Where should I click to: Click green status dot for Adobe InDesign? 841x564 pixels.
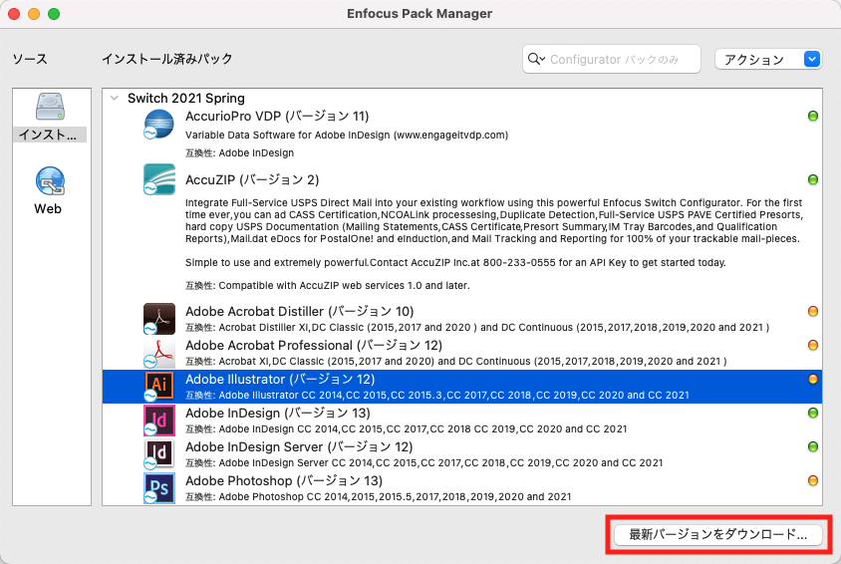pyautogui.click(x=812, y=413)
